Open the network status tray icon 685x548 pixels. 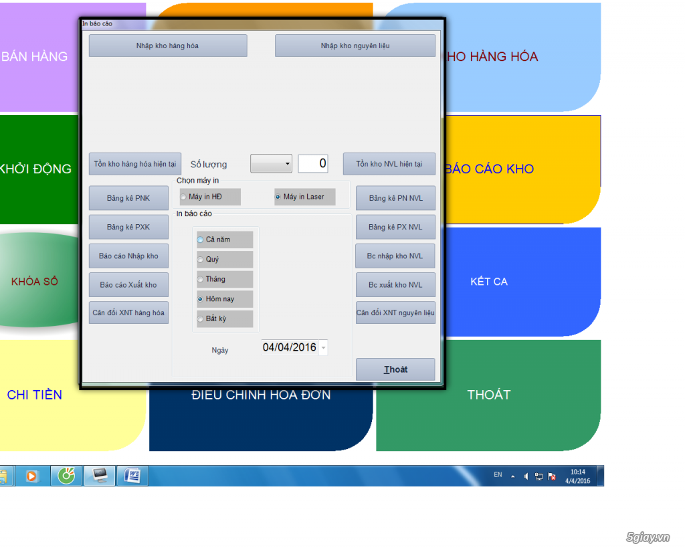[539, 476]
